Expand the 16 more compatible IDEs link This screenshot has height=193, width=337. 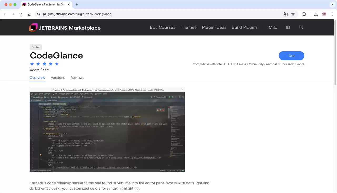tap(299, 64)
